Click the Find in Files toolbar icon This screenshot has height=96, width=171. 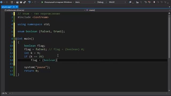pos(130,2)
